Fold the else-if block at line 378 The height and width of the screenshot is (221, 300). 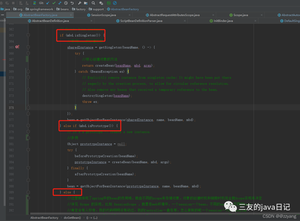[x=28, y=126]
